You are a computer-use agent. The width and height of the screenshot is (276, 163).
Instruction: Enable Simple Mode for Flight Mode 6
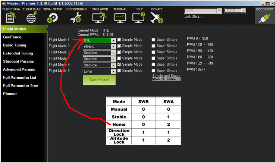point(119,70)
